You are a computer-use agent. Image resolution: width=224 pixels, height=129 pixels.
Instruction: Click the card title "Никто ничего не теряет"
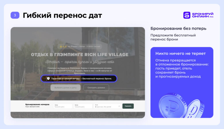[x=180, y=53]
